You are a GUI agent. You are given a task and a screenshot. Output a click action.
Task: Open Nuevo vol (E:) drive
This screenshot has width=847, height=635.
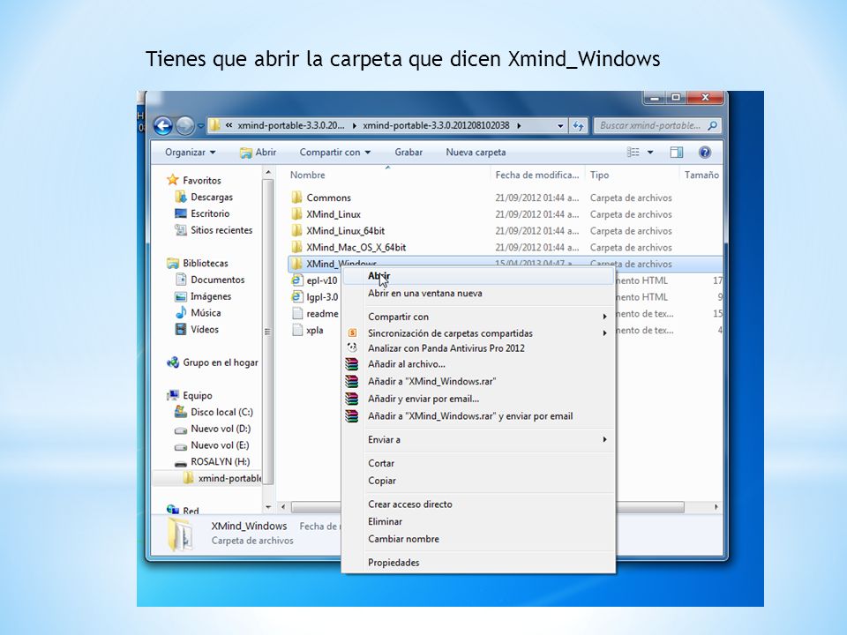213,445
